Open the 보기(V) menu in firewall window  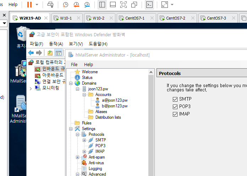click(x=76, y=44)
